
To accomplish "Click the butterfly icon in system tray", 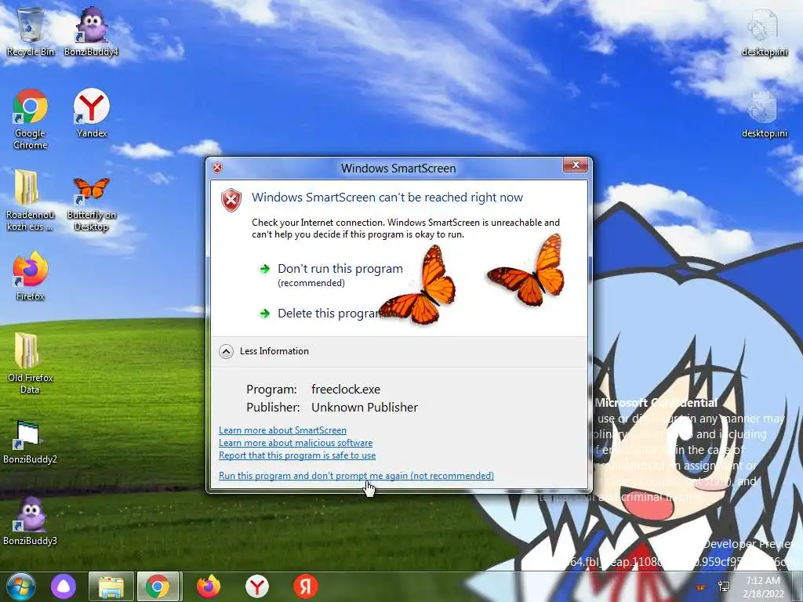I will coord(700,586).
